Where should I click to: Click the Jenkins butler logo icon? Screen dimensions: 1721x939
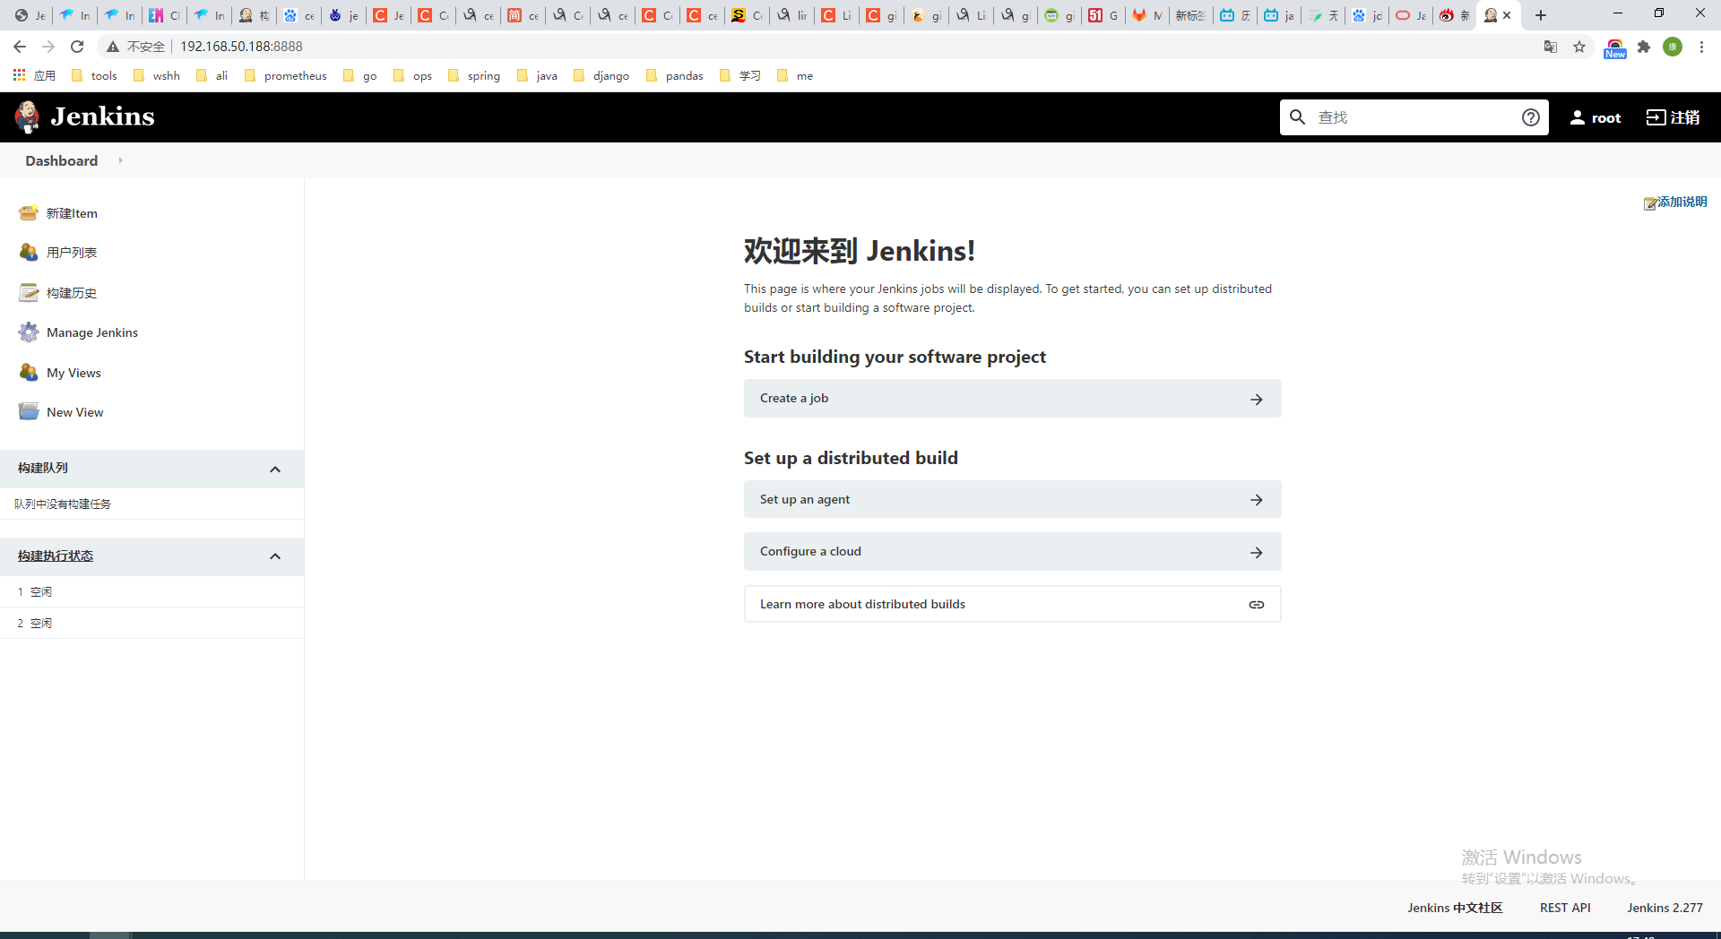(28, 116)
